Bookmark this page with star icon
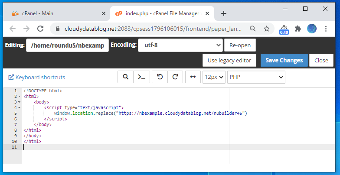The width and height of the screenshot is (340, 175). (x=266, y=29)
